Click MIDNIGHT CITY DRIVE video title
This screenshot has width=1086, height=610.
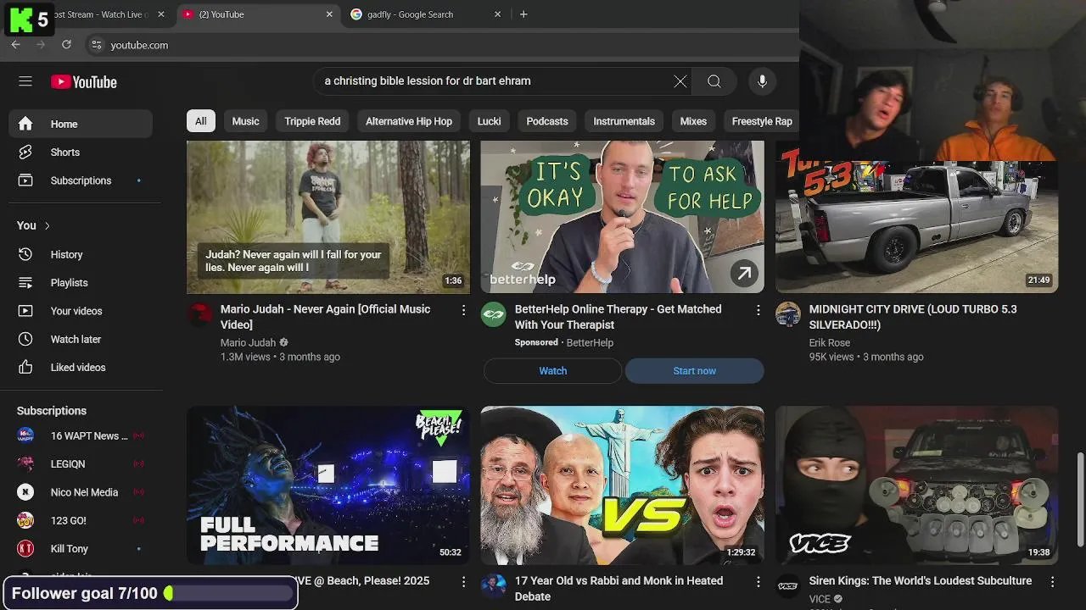pos(913,317)
